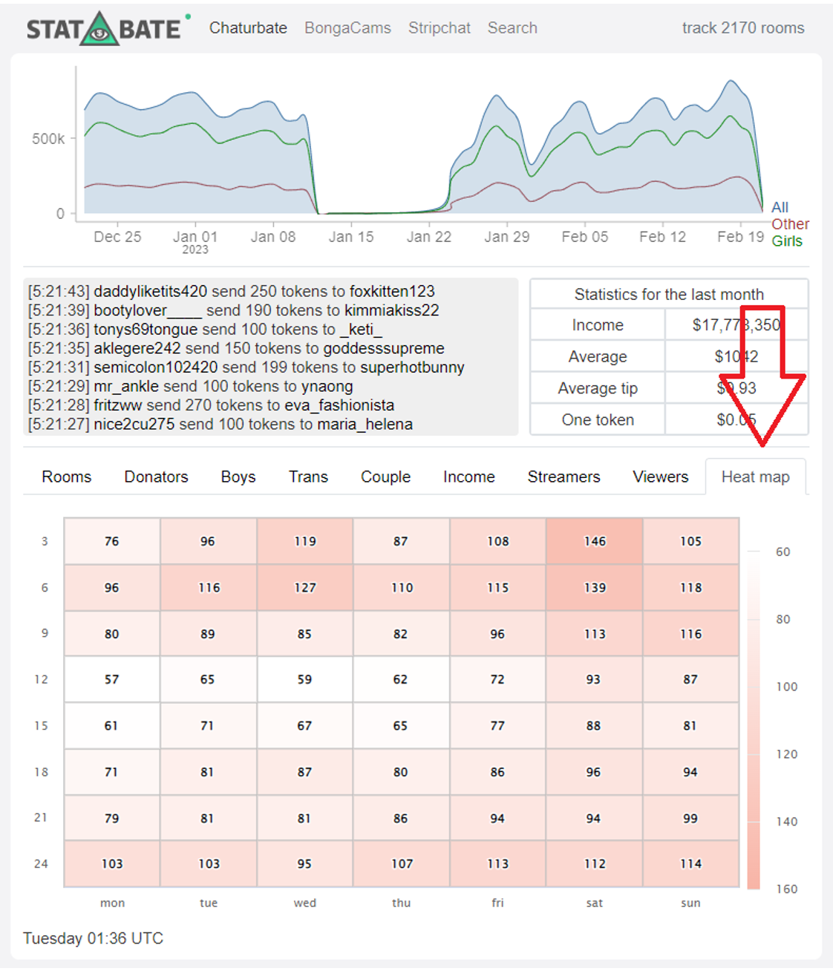The width and height of the screenshot is (833, 971).
Task: Click the track 2170 rooms text
Action: coord(743,28)
